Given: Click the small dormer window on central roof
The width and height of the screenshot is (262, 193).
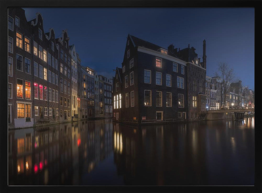Looking at the screenshot, I should click(164, 51).
